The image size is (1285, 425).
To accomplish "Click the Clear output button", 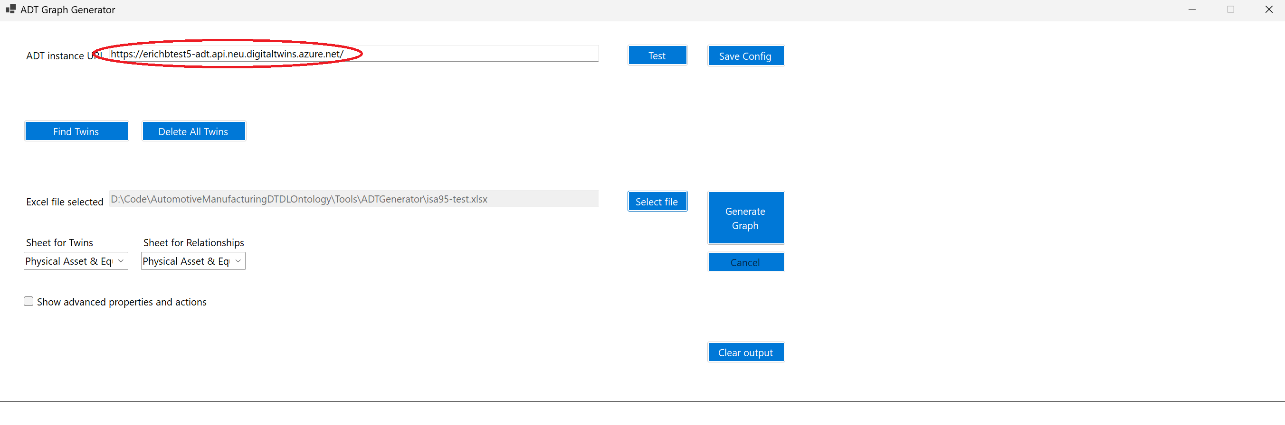I will pos(745,352).
